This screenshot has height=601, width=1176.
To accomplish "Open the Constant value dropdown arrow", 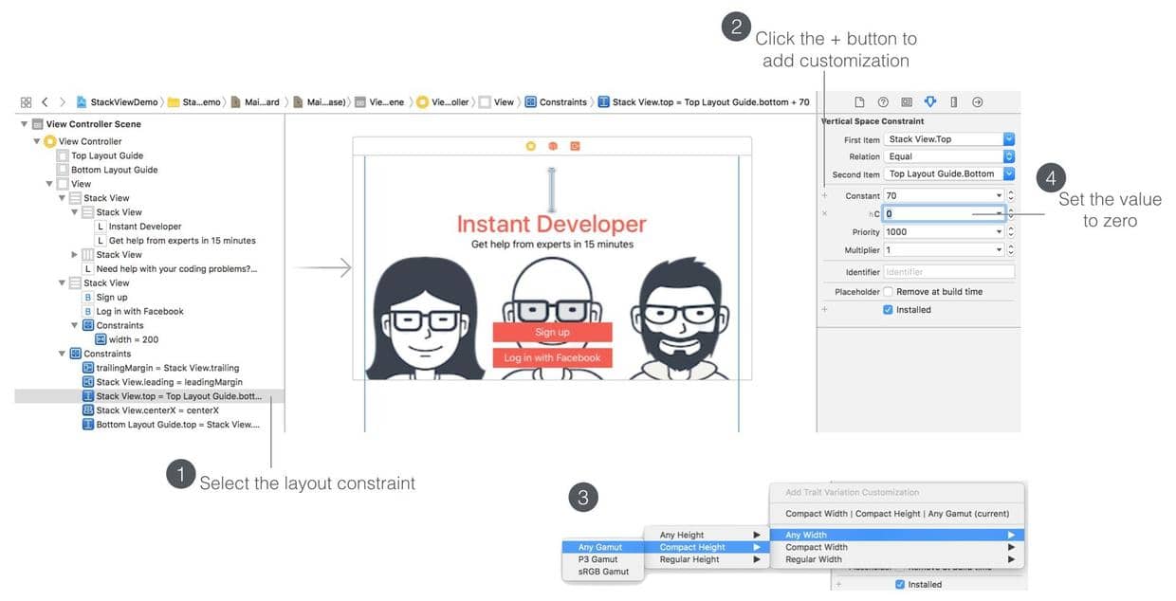I will click(999, 196).
